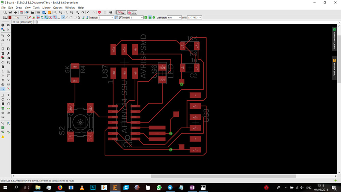Select the Info tool in the sidebar
The image size is (341, 192).
3,25
